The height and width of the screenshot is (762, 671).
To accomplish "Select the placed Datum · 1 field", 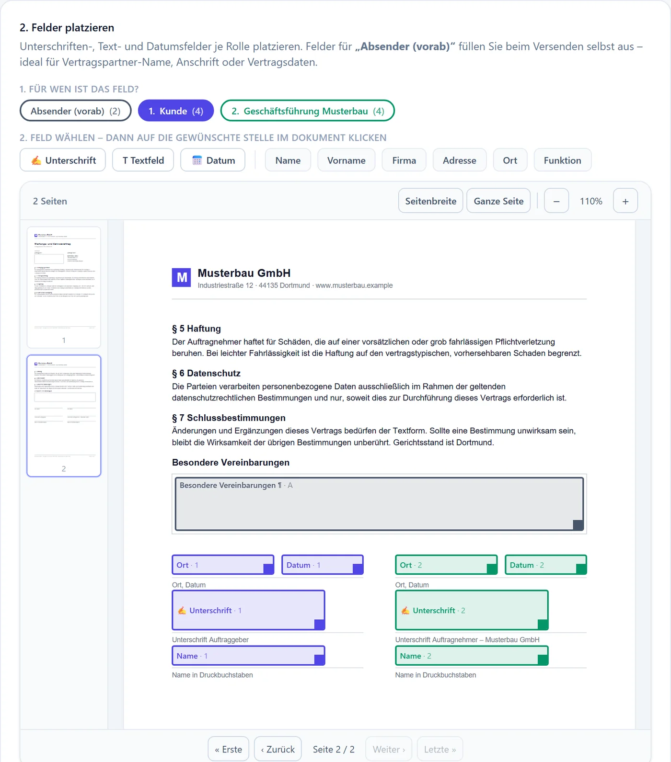I will (323, 565).
